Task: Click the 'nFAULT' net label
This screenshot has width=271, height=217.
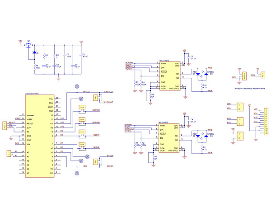Action: (87, 91)
